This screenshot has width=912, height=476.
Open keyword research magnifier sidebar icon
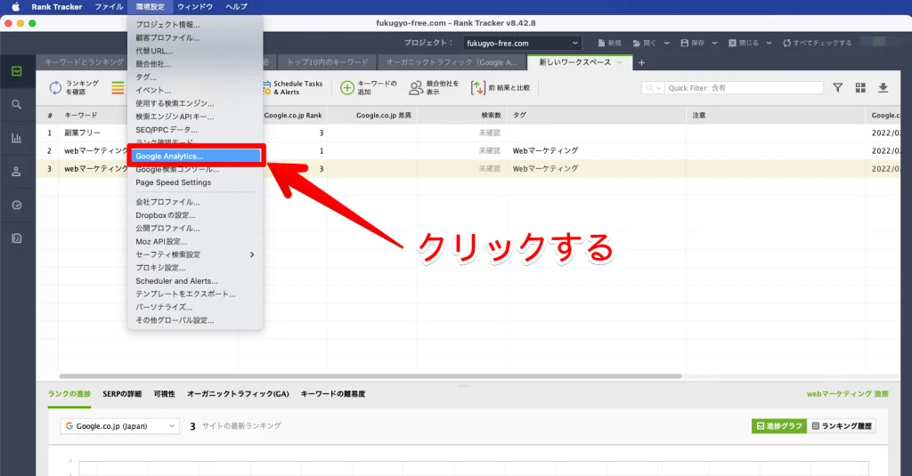(17, 105)
